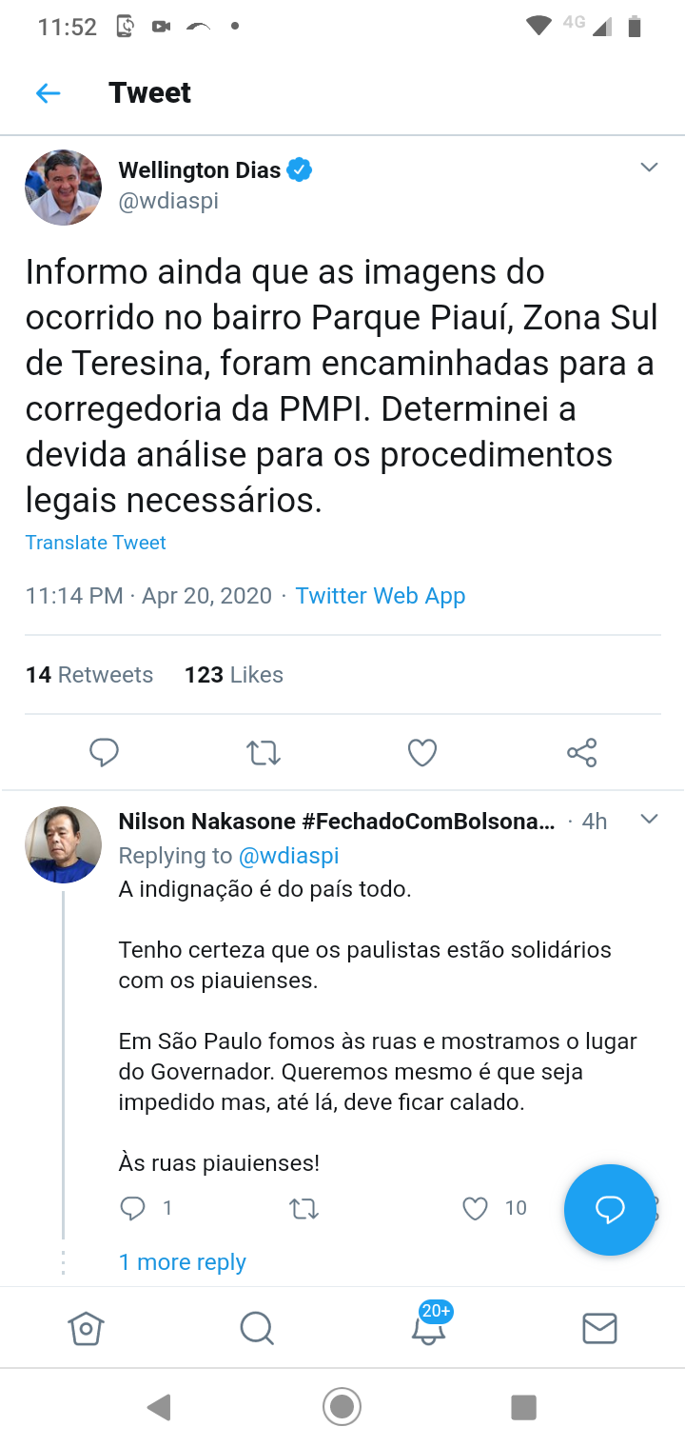The width and height of the screenshot is (685, 1447).
Task: Open Wellington Dias's profile picture
Action: [x=63, y=187]
